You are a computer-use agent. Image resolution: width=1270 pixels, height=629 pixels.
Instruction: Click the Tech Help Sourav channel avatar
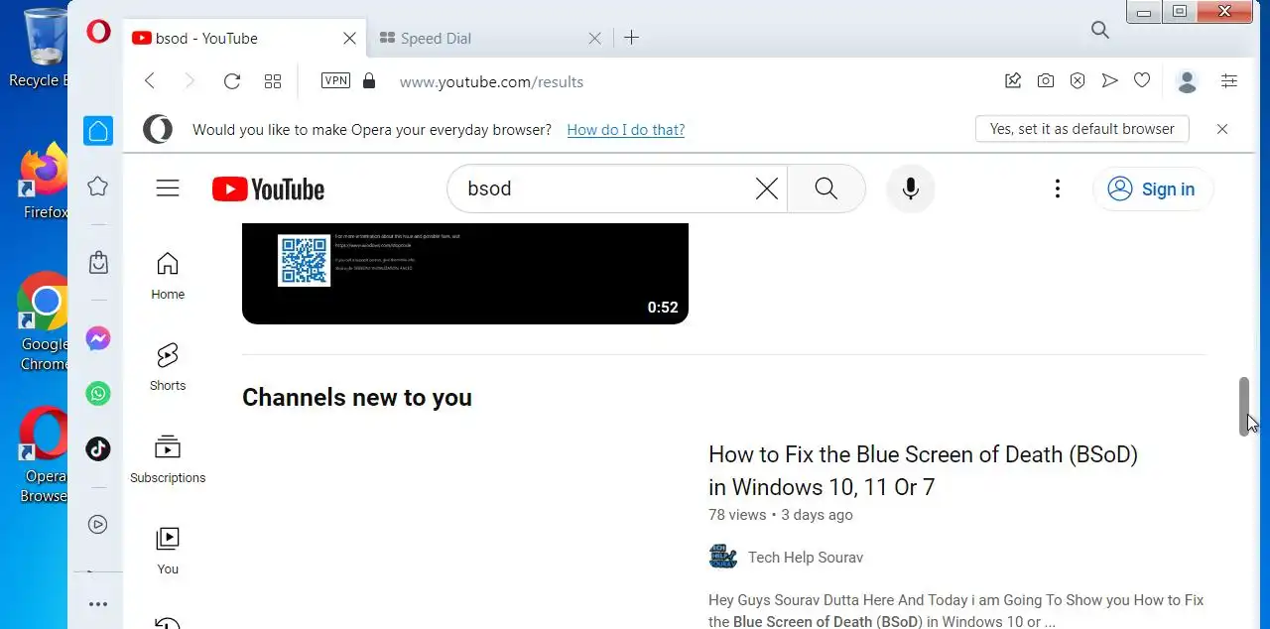723,557
